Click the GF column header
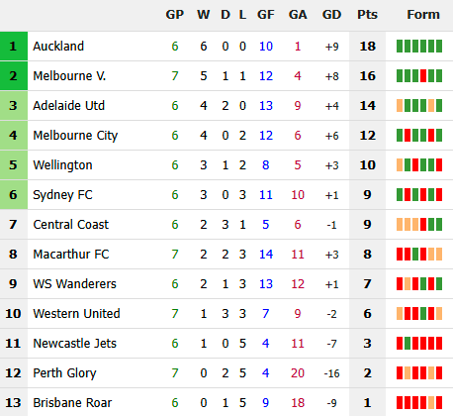The width and height of the screenshot is (453, 416). pos(266,15)
